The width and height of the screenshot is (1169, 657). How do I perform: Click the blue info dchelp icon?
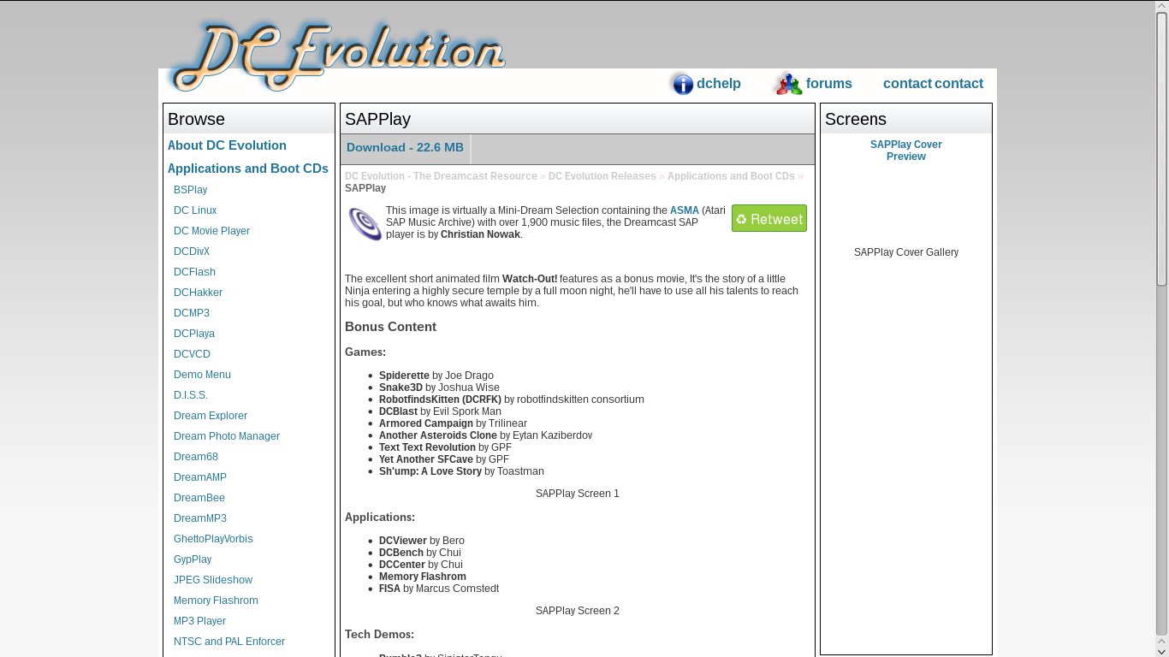[682, 84]
